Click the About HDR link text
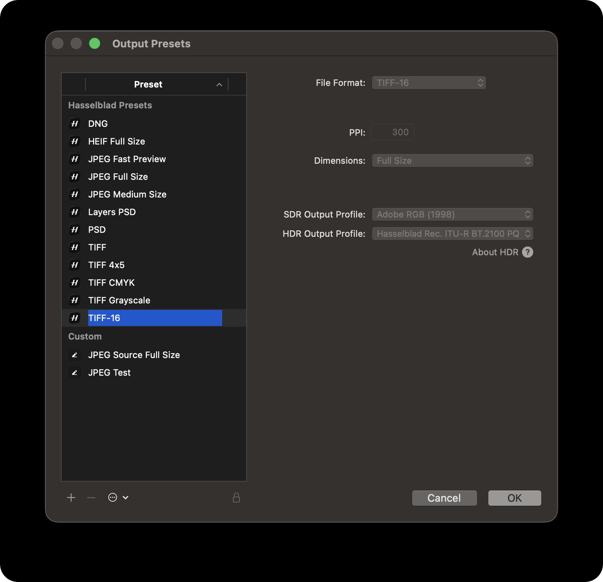This screenshot has width=603, height=582. pyautogui.click(x=495, y=252)
